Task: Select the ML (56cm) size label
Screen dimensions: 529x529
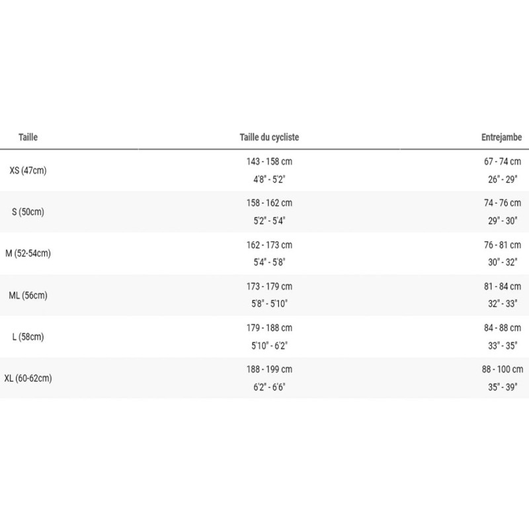Action: (28, 296)
